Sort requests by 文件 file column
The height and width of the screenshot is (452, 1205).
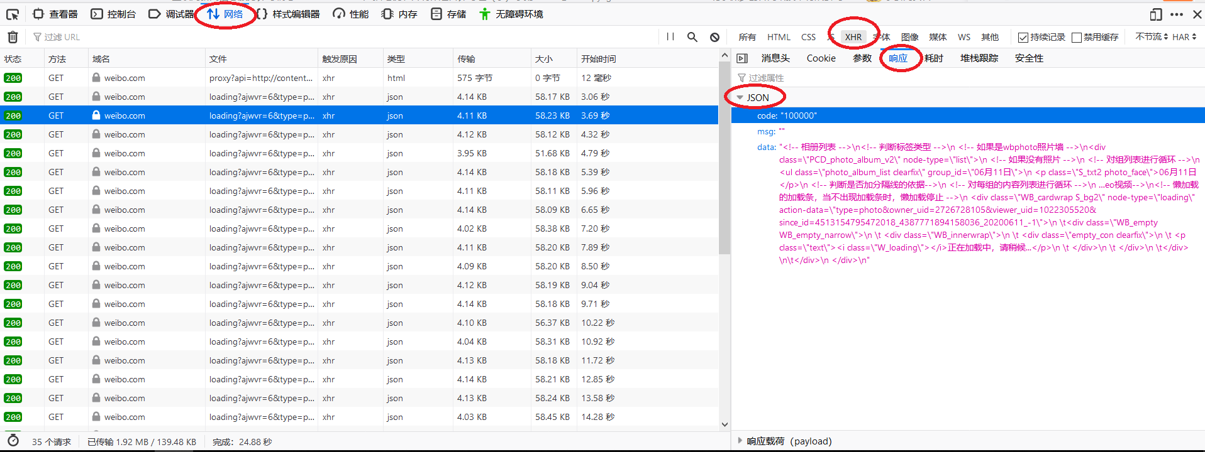click(262, 58)
